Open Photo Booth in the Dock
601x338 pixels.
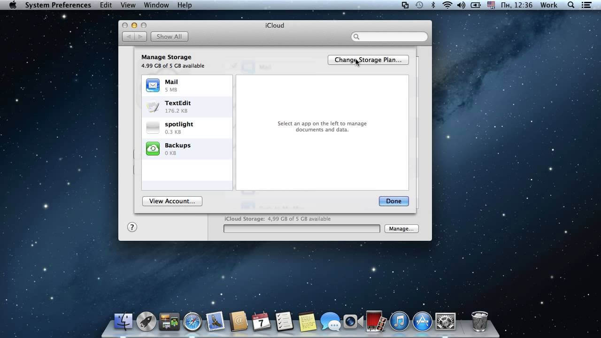[376, 322]
